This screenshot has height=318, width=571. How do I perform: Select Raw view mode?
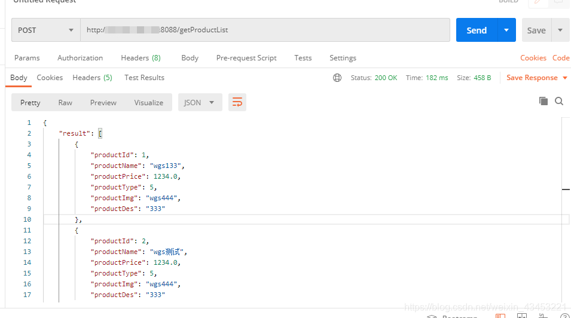click(x=65, y=103)
